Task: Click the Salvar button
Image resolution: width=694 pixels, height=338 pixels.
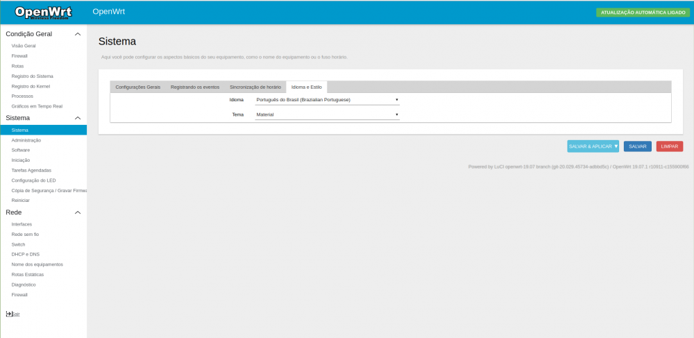Action: [637, 146]
